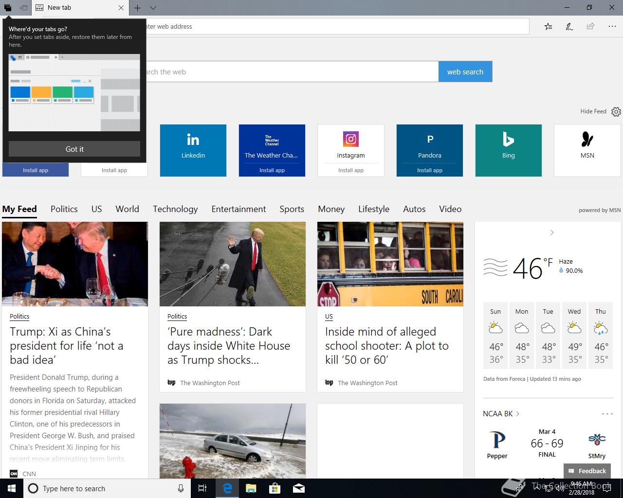This screenshot has width=623, height=498.
Task: Switch to the Technology feed tab
Action: pyautogui.click(x=175, y=209)
